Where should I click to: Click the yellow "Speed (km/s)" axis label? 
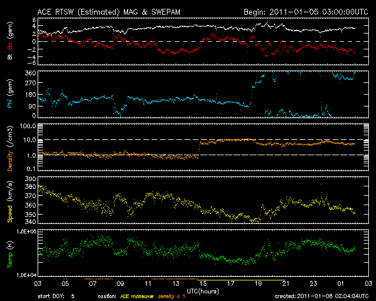click(x=10, y=202)
